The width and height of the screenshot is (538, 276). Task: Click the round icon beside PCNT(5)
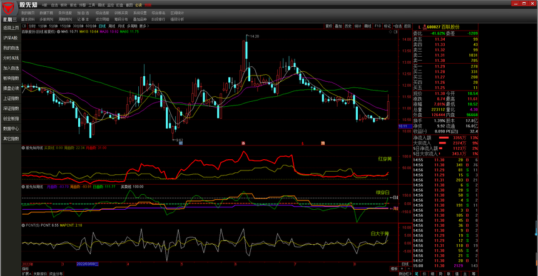click(24, 225)
